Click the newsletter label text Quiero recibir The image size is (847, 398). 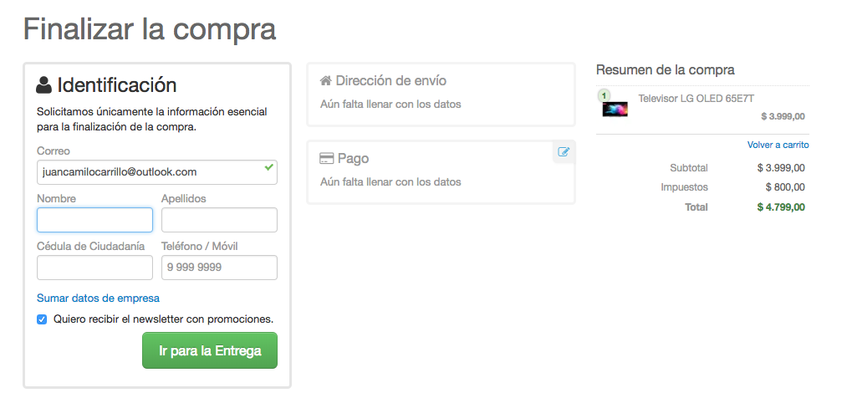pyautogui.click(x=163, y=319)
